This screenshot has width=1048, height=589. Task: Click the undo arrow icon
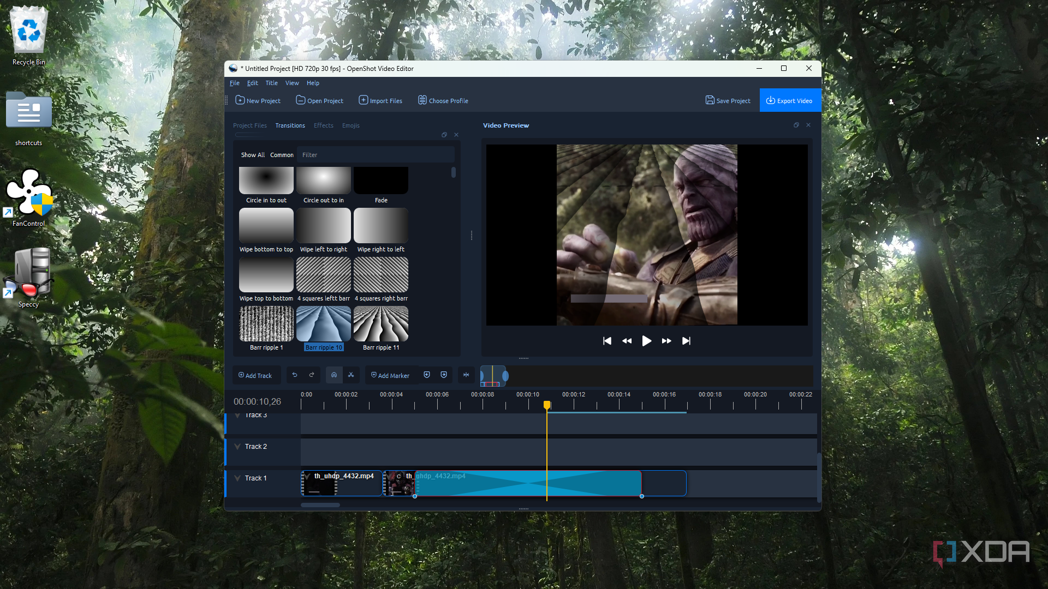click(x=295, y=375)
